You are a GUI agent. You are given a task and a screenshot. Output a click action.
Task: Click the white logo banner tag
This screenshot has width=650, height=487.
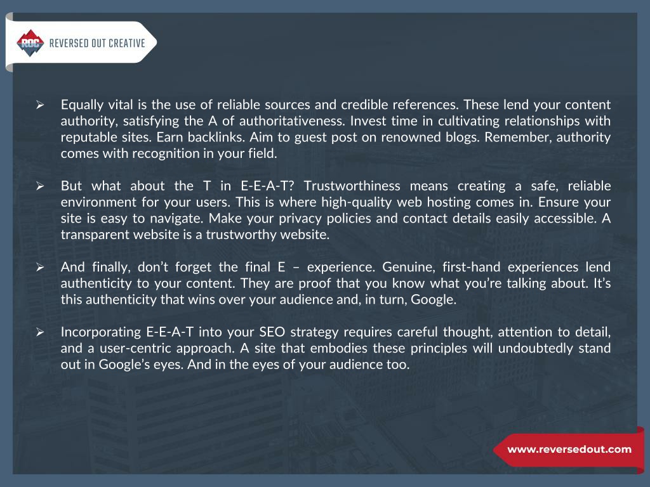(x=81, y=42)
